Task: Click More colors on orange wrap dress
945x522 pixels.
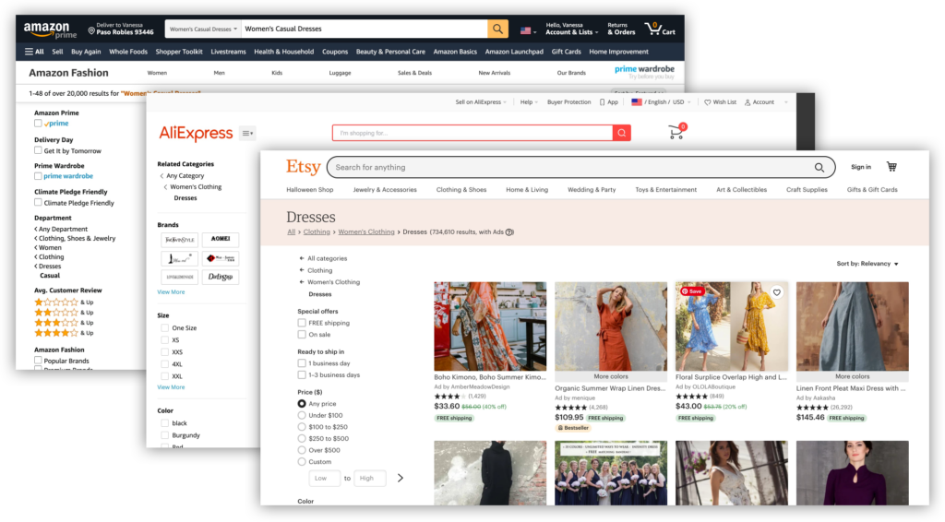Action: pyautogui.click(x=611, y=376)
